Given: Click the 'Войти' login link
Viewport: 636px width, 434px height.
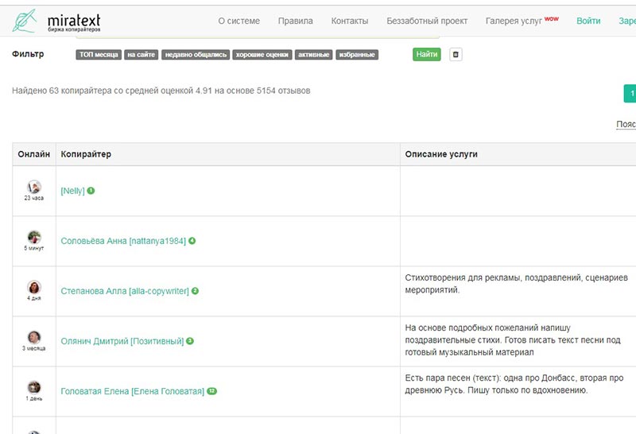Looking at the screenshot, I should click(x=588, y=21).
